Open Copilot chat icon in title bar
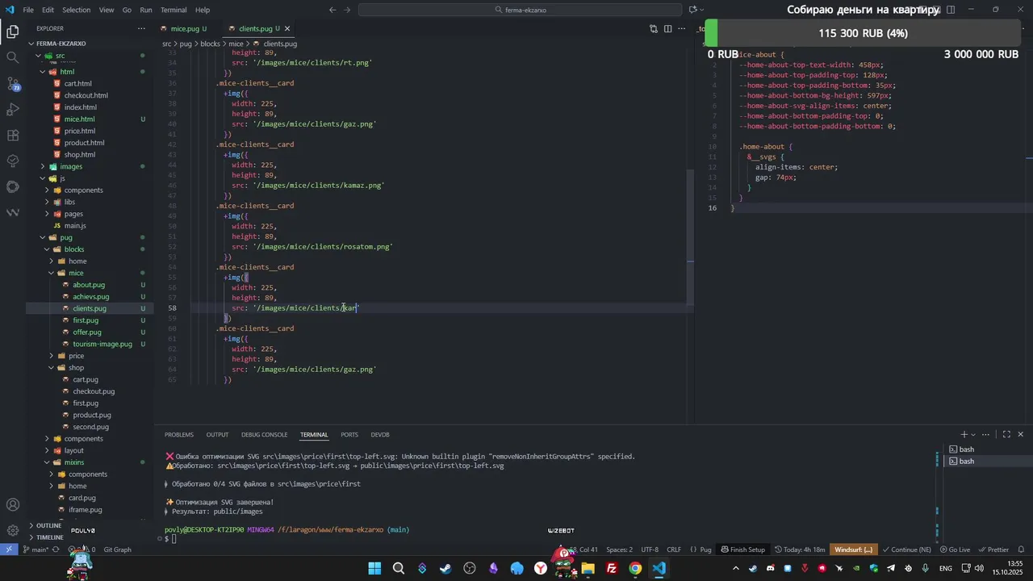 pyautogui.click(x=692, y=10)
